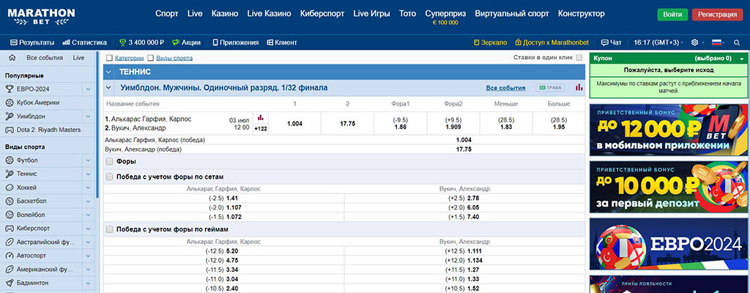
Task: Click the Автоспорт sport icon
Action: (9, 256)
